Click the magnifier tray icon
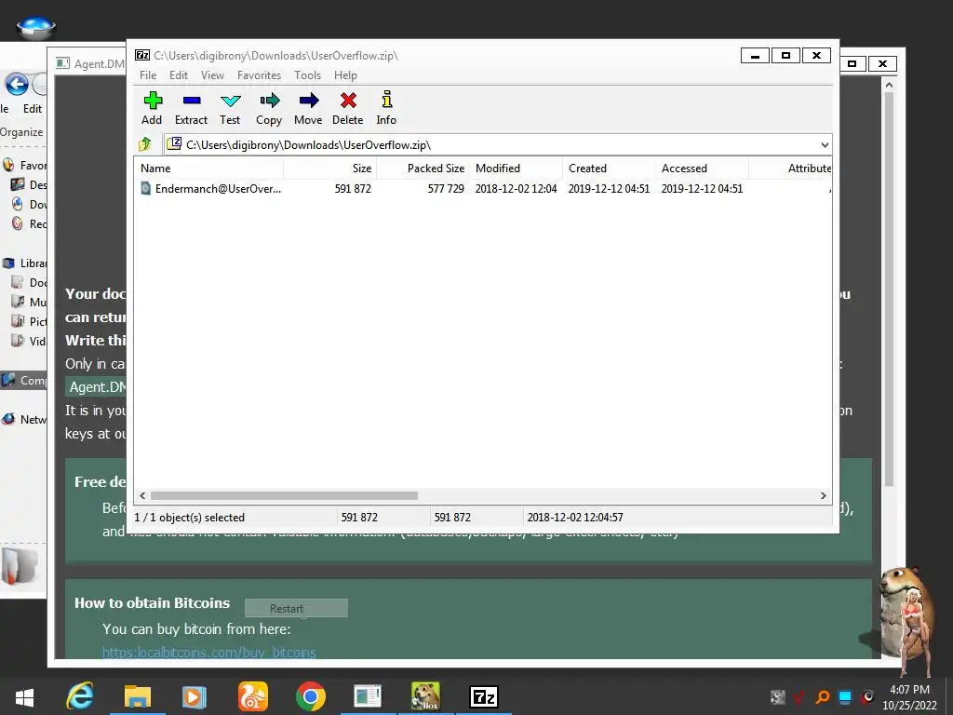The image size is (953, 715). point(823,697)
